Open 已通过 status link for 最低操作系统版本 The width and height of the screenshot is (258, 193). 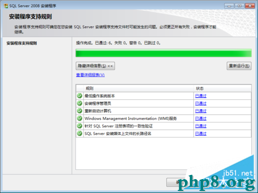tap(201, 96)
